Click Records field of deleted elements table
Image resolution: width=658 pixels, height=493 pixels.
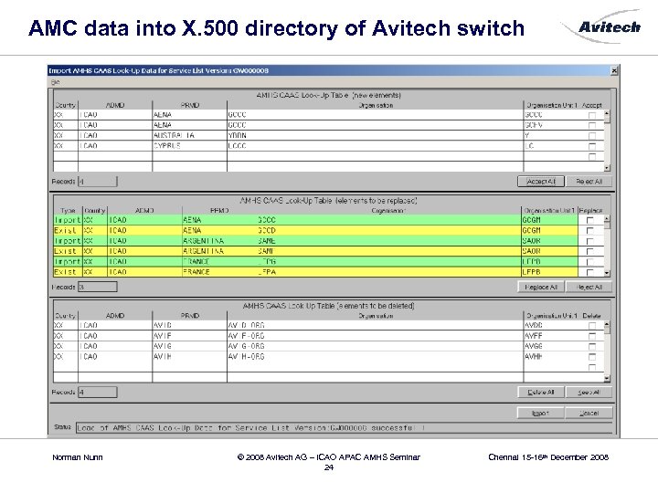click(x=98, y=393)
